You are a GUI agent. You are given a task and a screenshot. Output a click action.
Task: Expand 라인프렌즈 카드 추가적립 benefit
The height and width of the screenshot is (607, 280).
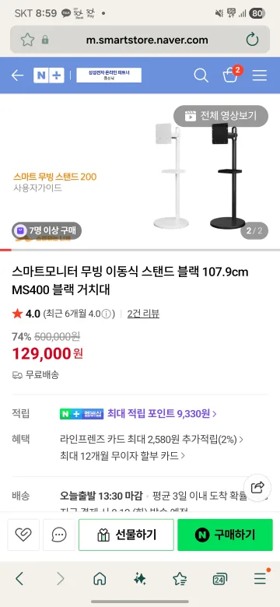coord(152,440)
